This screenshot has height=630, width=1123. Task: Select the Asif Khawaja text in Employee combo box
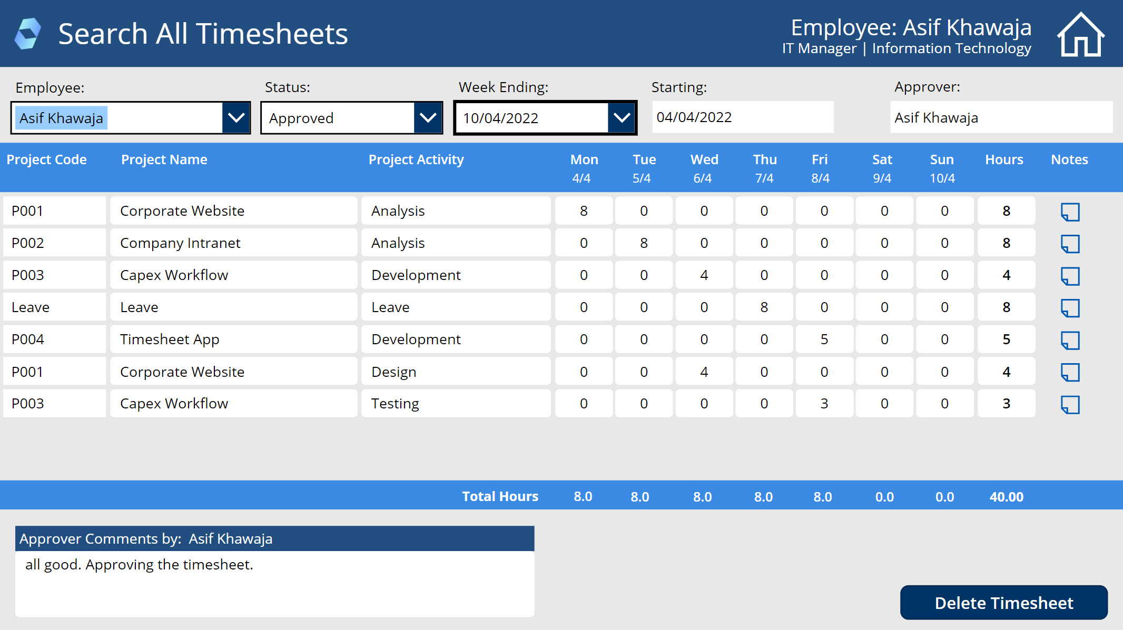[62, 118]
